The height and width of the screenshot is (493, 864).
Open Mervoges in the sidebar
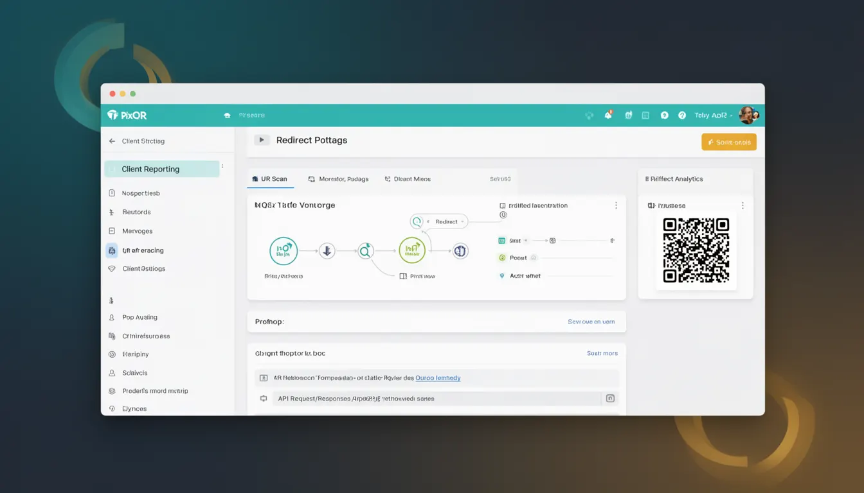click(x=130, y=231)
